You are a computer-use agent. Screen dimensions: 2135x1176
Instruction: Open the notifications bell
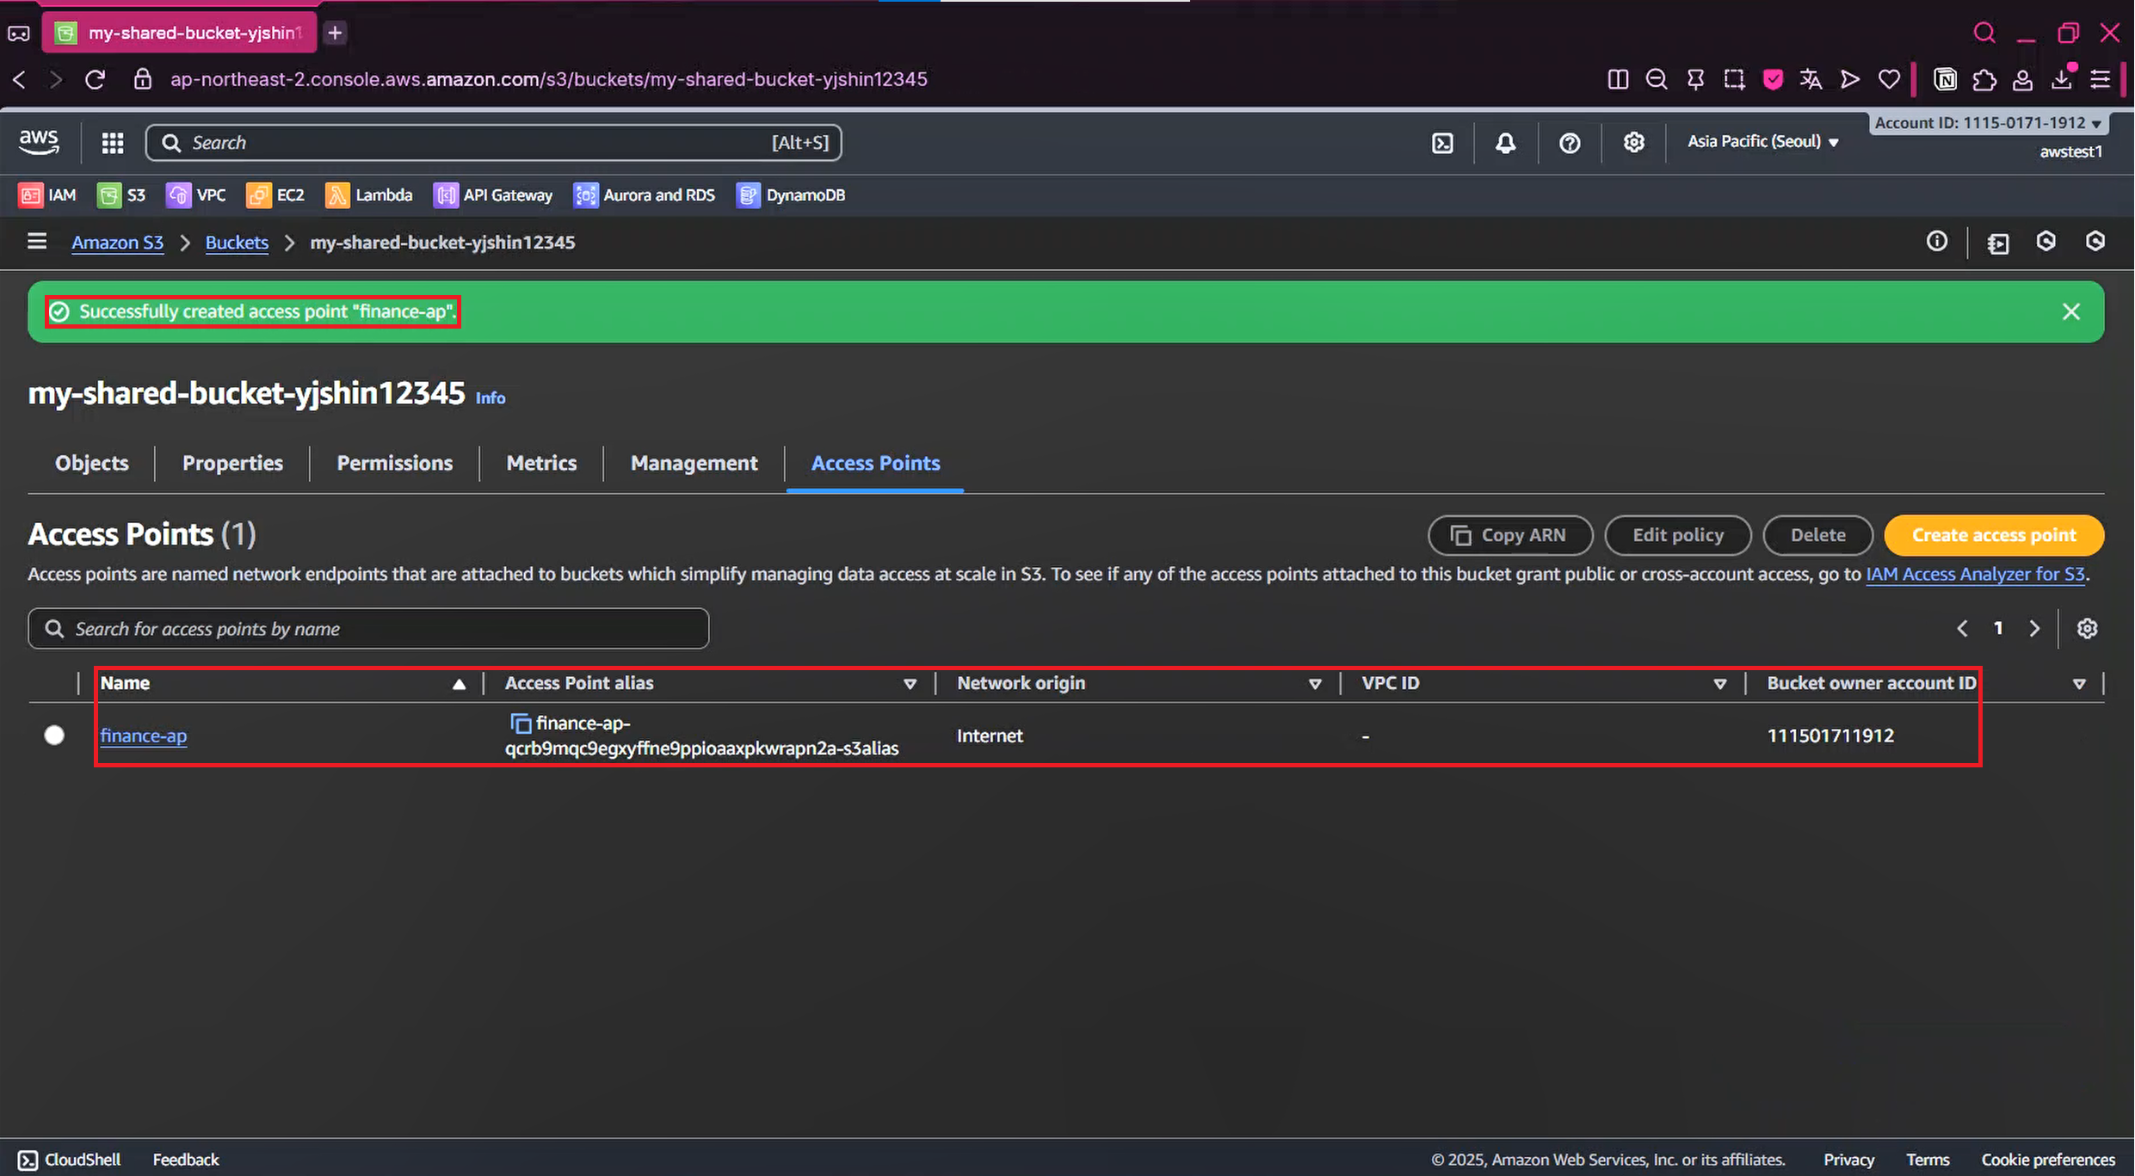(1505, 143)
